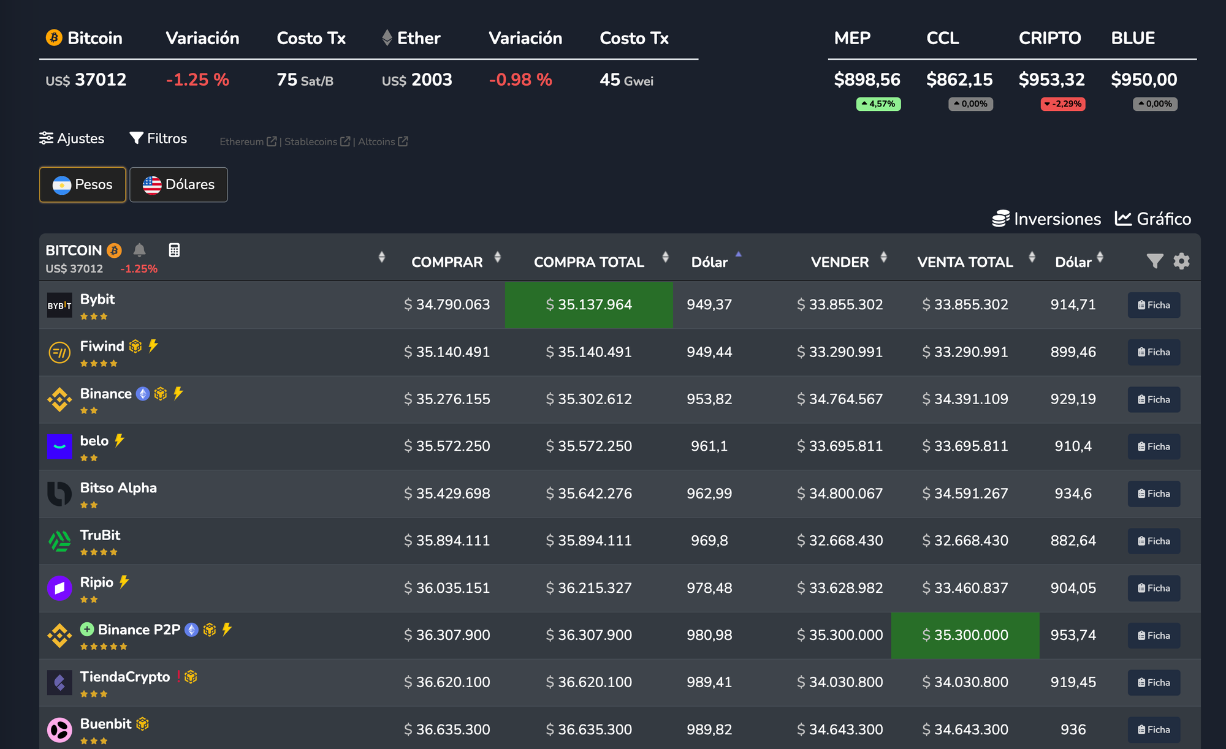Switch currency to Dólares

point(178,184)
